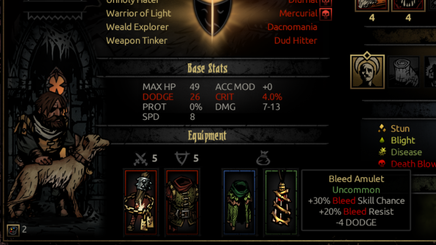Screen dimensions: 436x245
Task: Click the red skull beside Mercurial
Action: [325, 14]
